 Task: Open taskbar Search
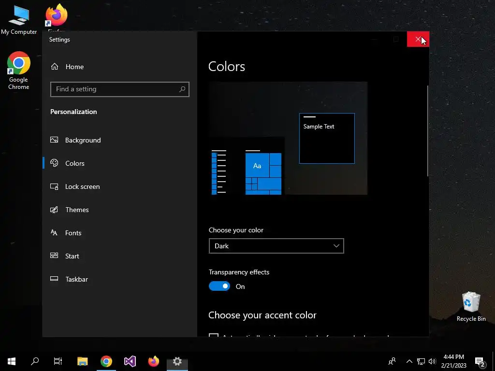pos(35,361)
